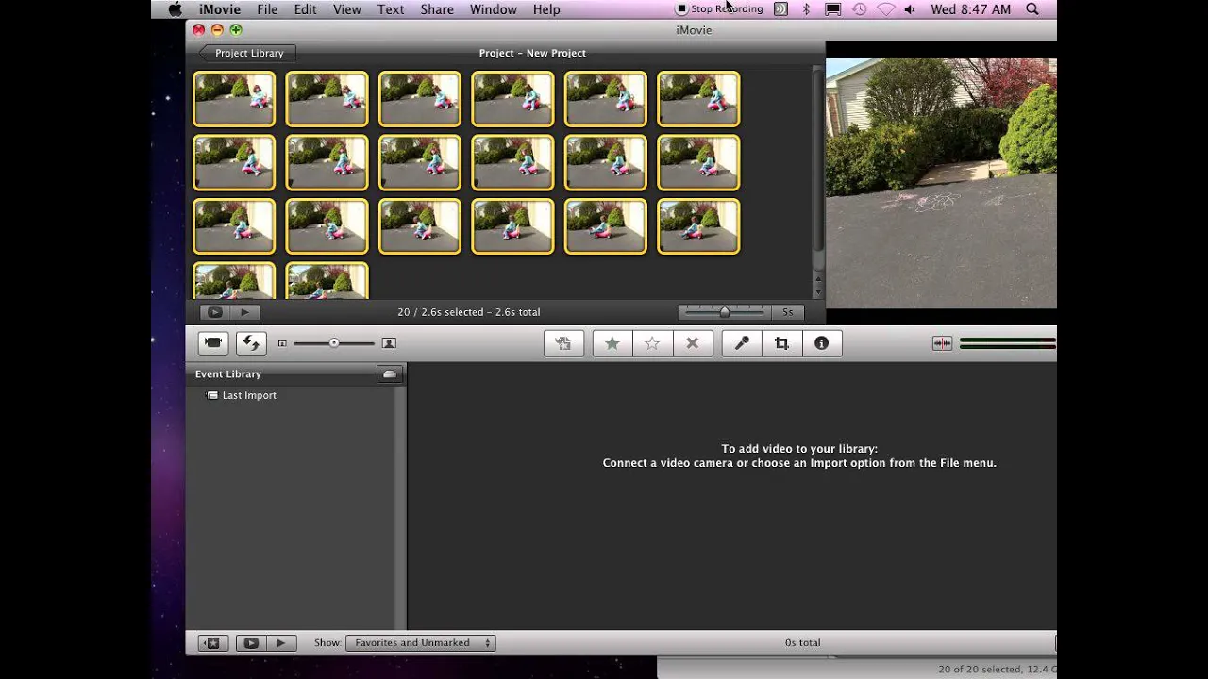Open the Window menu
Viewport: 1208px width, 679px height.
(x=494, y=9)
